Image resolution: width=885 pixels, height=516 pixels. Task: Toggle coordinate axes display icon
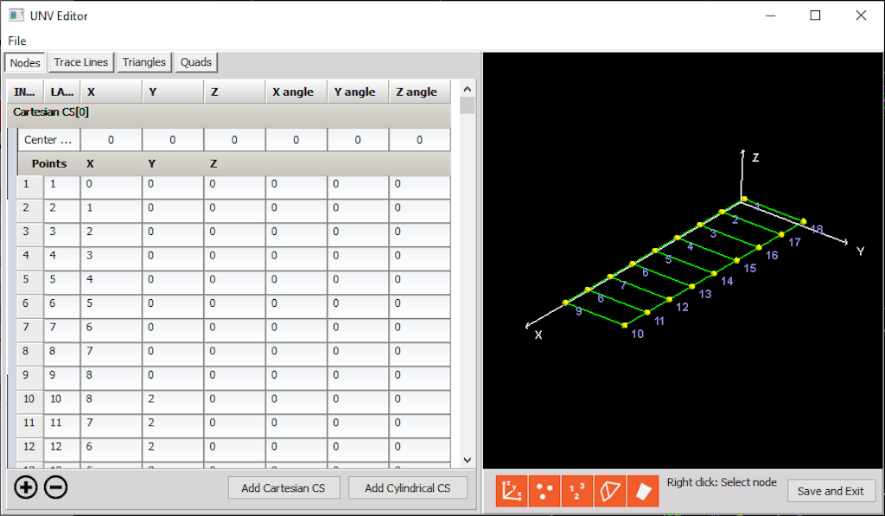click(x=512, y=491)
